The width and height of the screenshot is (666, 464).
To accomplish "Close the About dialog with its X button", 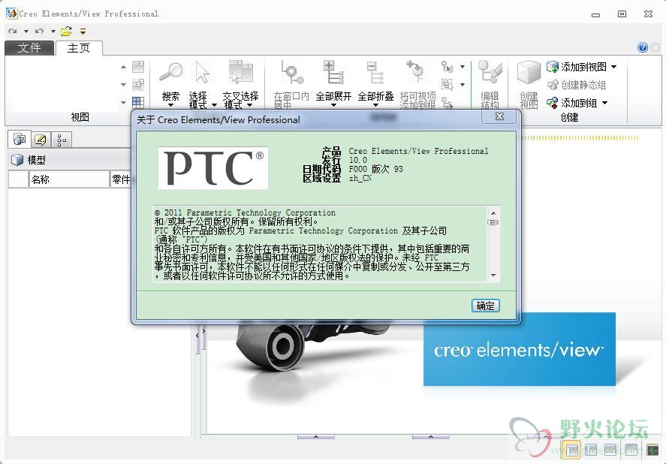I will click(500, 116).
